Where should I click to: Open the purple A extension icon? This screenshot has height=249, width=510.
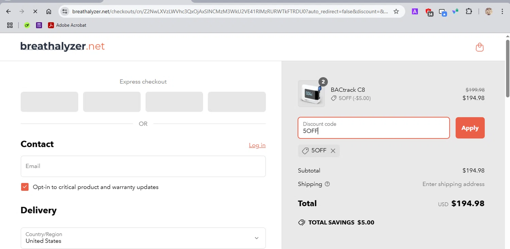coord(415,11)
